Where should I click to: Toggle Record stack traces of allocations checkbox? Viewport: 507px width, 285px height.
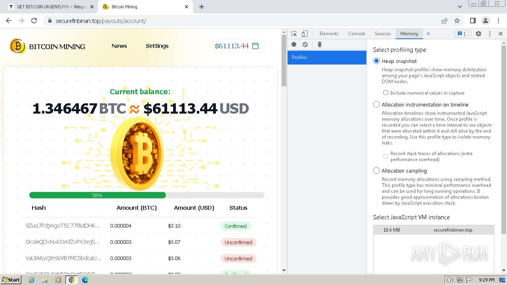[x=385, y=156]
